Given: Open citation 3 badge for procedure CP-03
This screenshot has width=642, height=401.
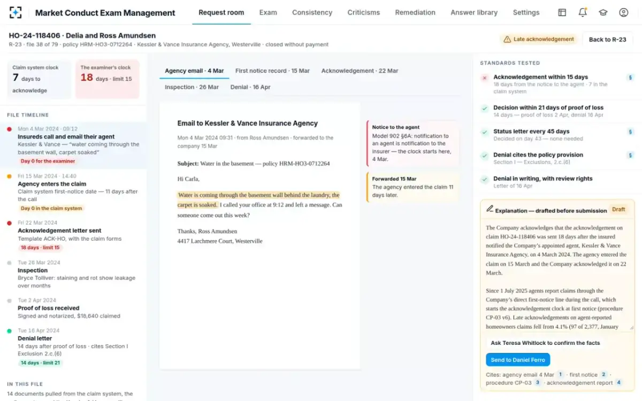Looking at the screenshot, I should tap(538, 383).
